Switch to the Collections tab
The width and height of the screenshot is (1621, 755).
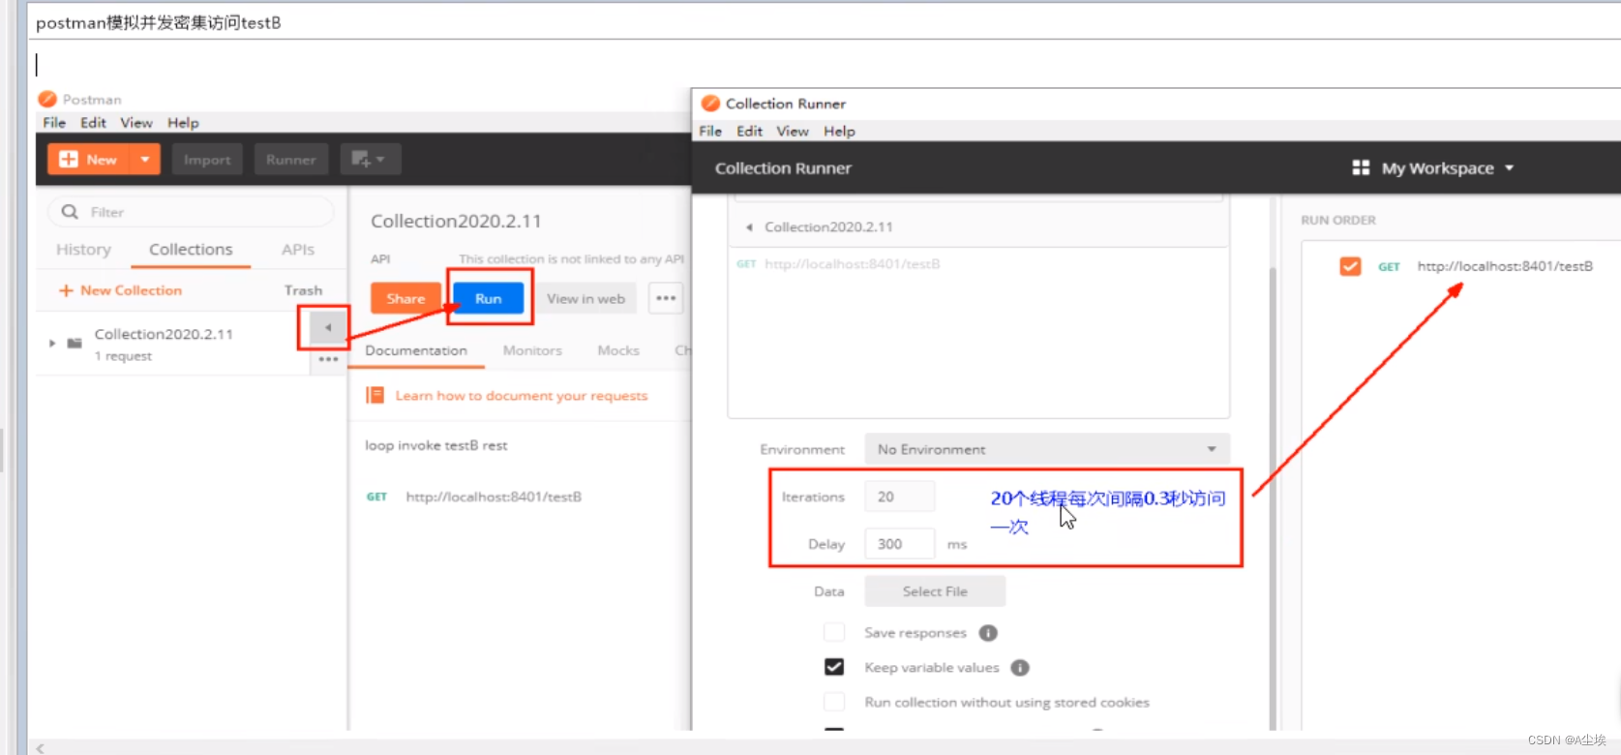click(x=191, y=250)
